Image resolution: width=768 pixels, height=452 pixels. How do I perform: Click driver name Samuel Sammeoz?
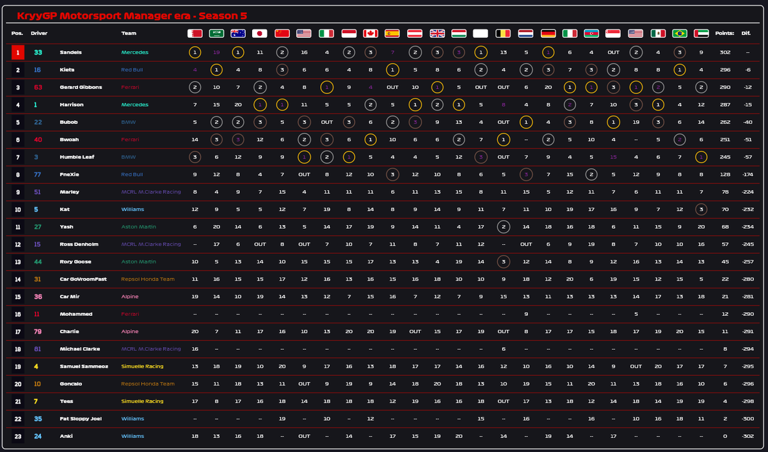(x=83, y=366)
